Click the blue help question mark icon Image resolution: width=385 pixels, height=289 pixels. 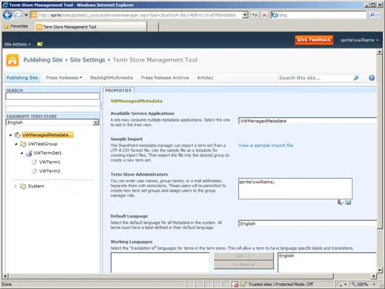coord(372,78)
